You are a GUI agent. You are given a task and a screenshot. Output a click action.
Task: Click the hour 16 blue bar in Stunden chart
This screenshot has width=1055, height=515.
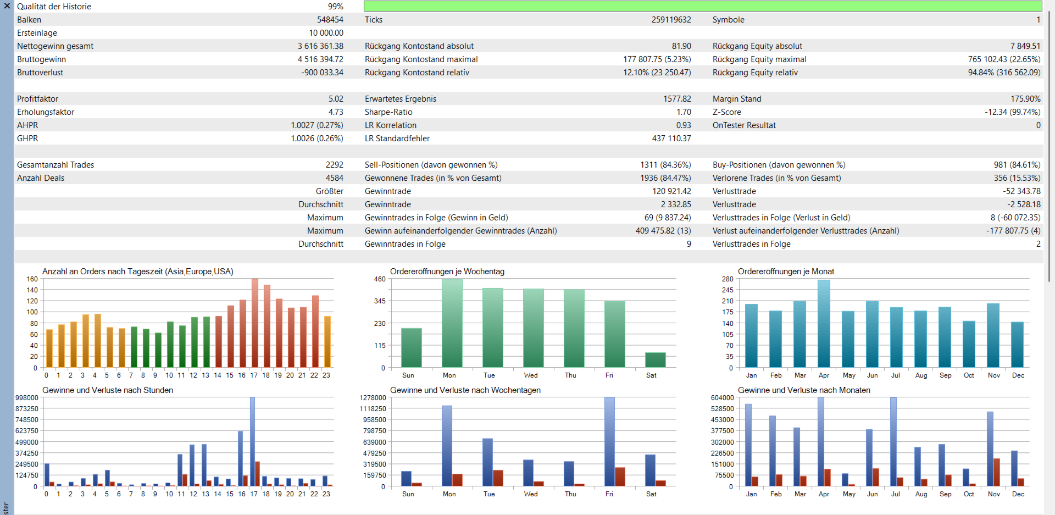pyautogui.click(x=240, y=459)
